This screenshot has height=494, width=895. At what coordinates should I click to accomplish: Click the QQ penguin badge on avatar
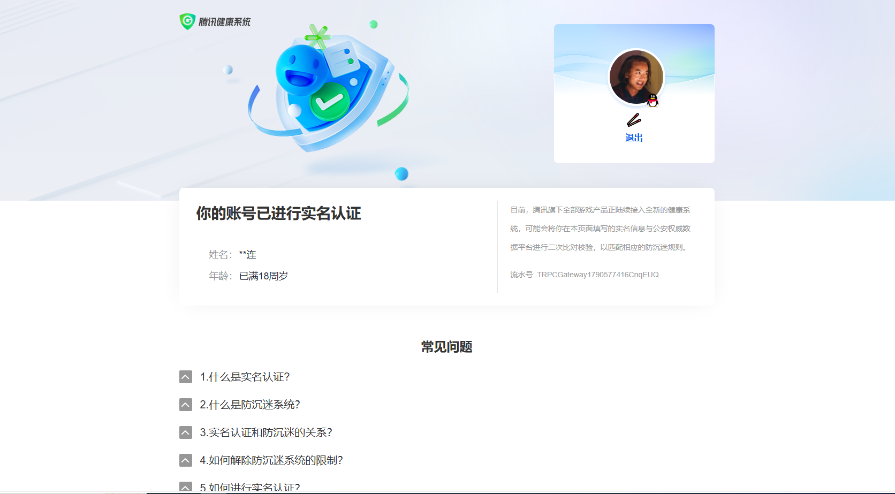653,100
